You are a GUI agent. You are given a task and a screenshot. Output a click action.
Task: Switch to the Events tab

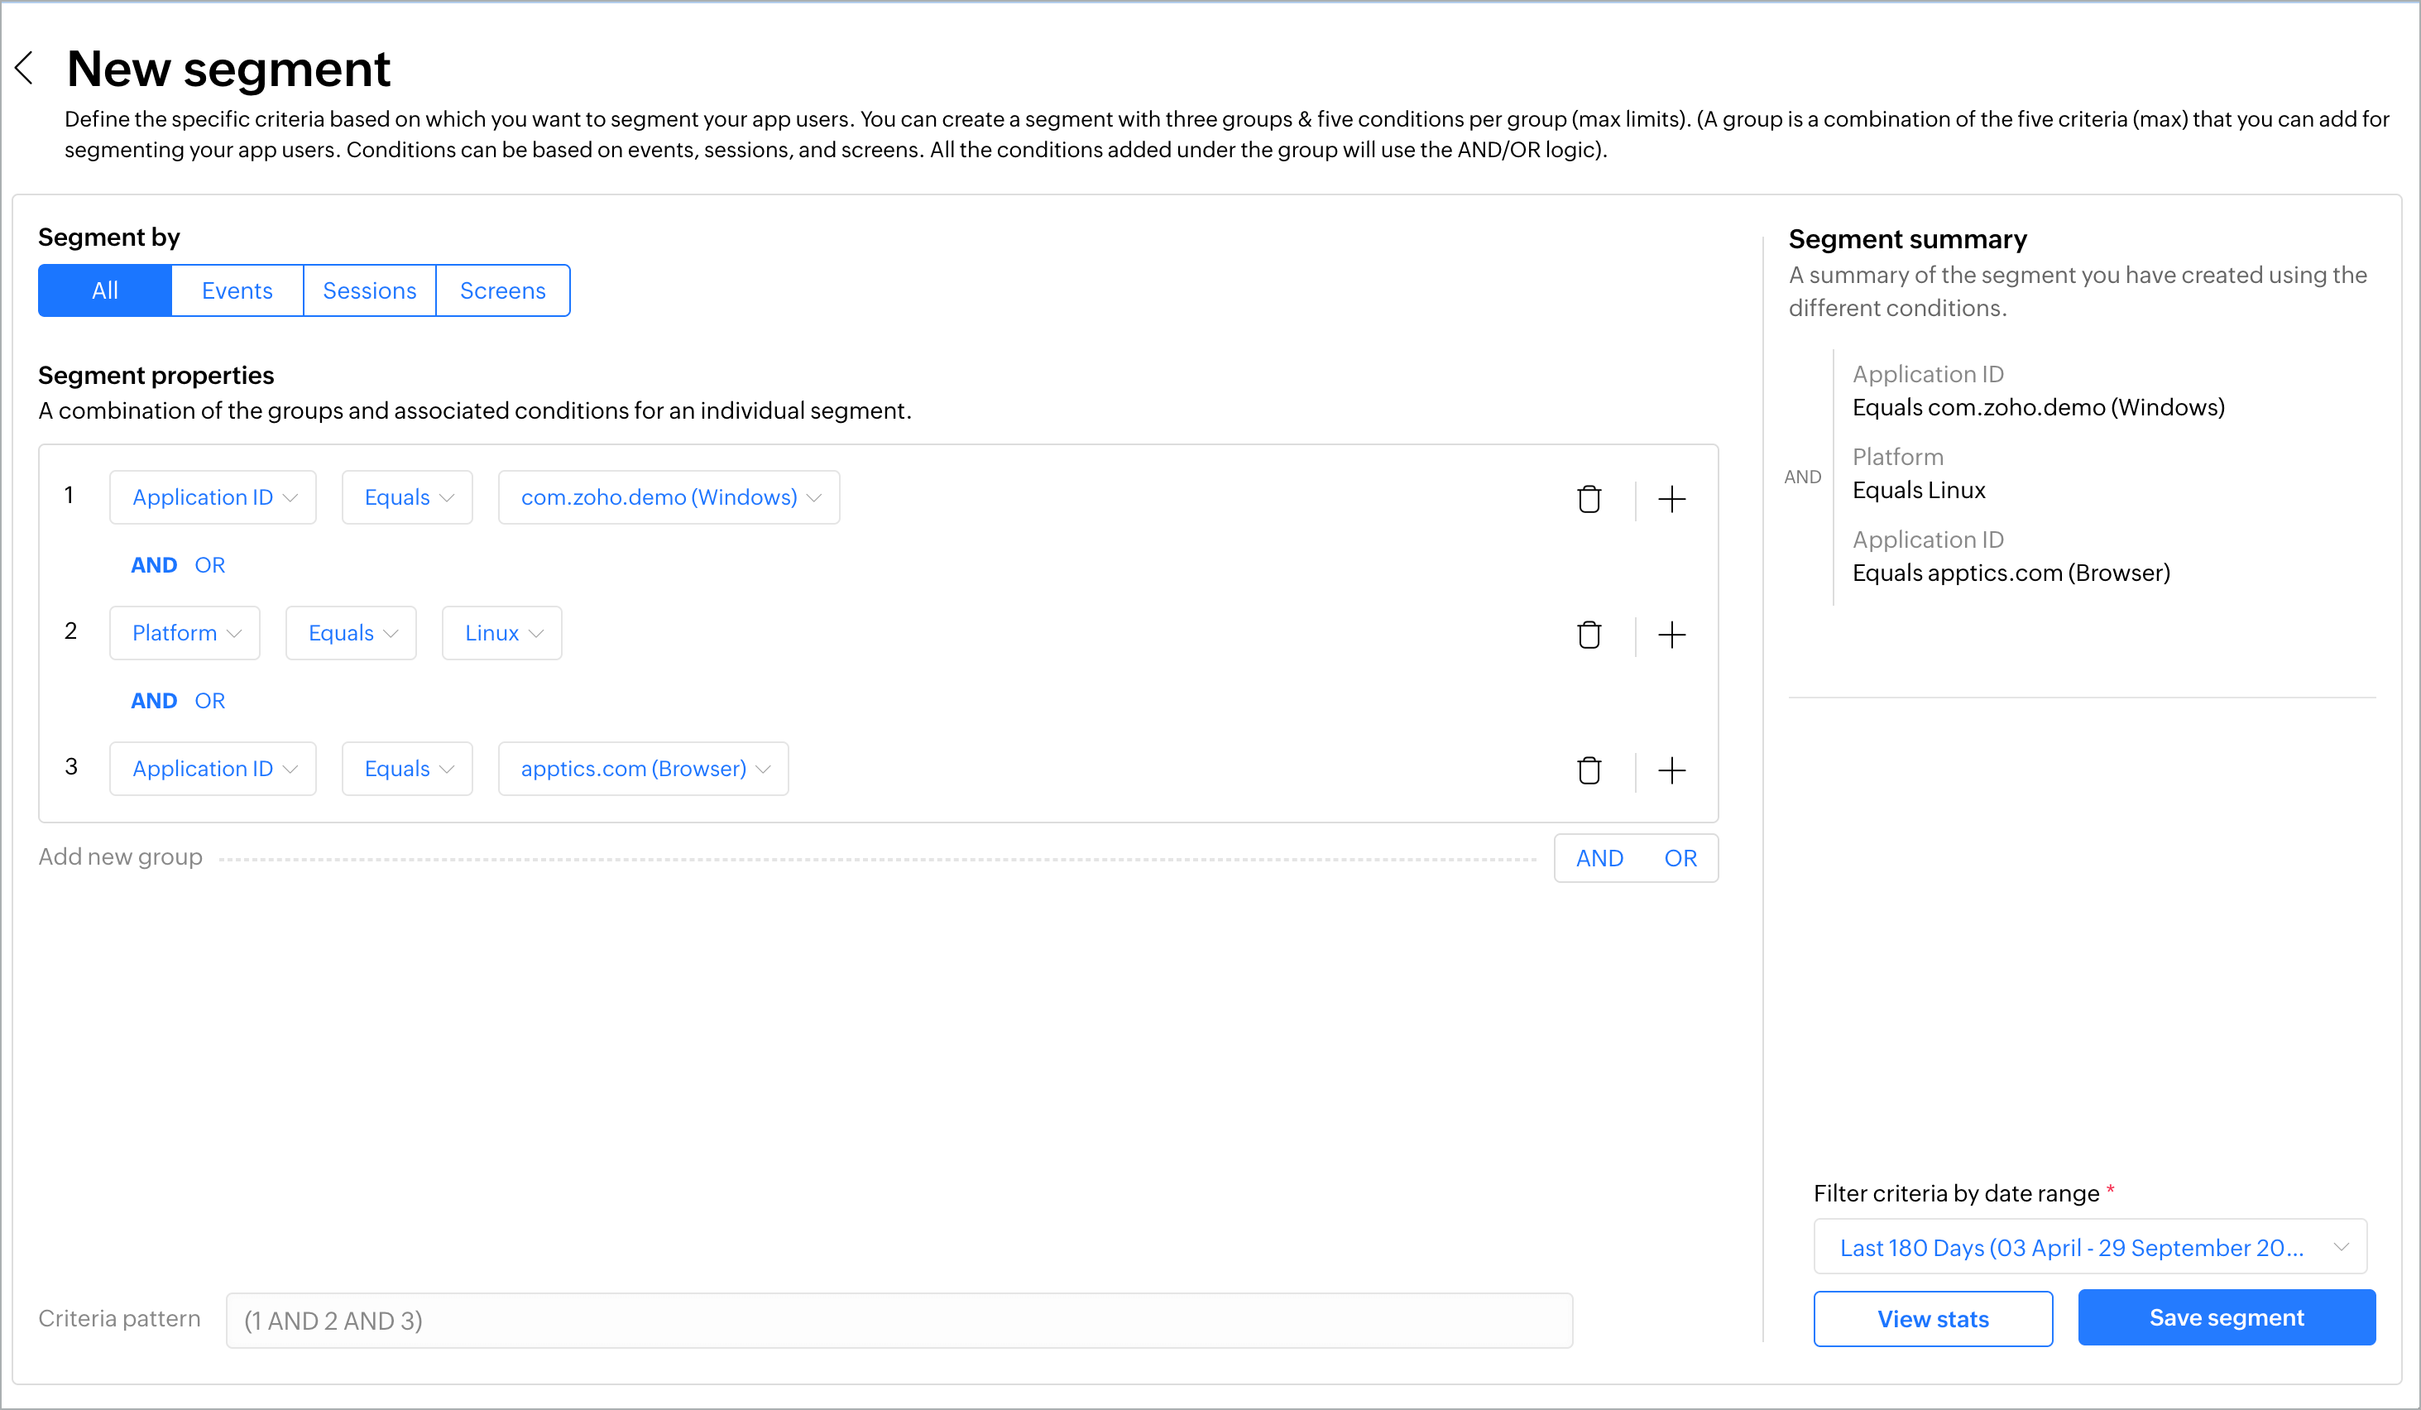pos(237,290)
